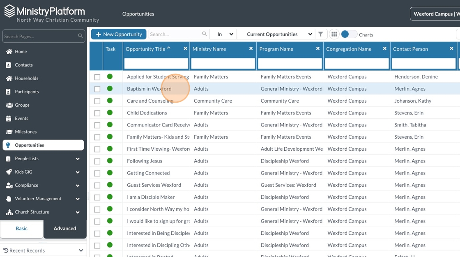Expand the Volunteer Management menu
The image size is (460, 257).
pos(78,199)
